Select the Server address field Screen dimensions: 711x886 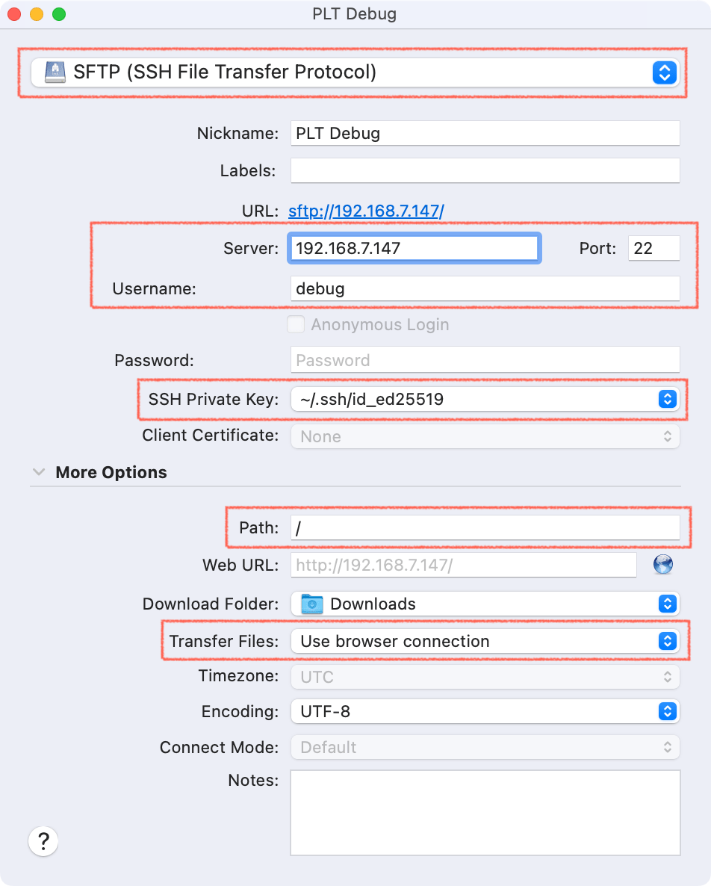pyautogui.click(x=414, y=248)
